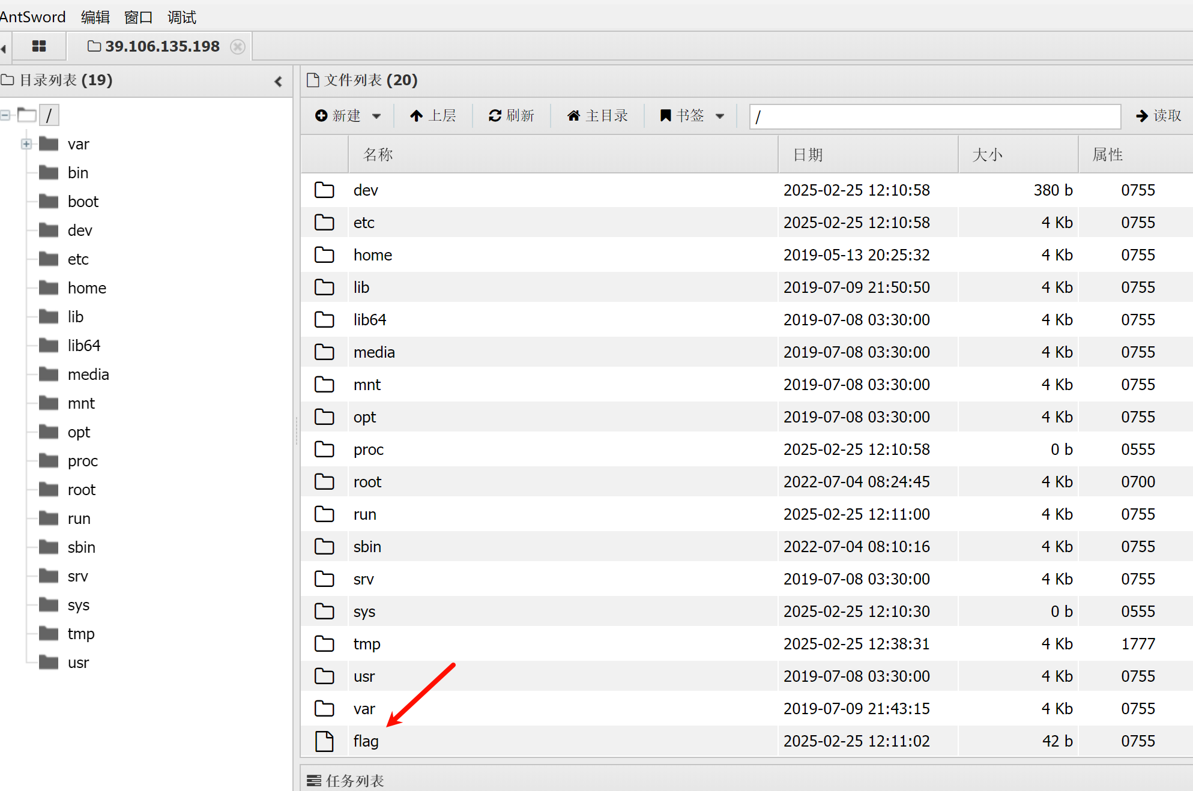Select the home row in file list

click(747, 255)
